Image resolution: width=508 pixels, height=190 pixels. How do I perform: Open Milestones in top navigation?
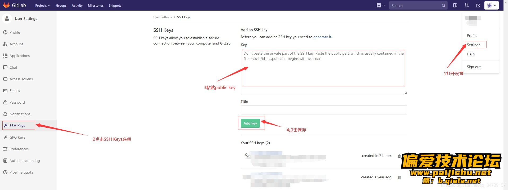[x=96, y=6]
